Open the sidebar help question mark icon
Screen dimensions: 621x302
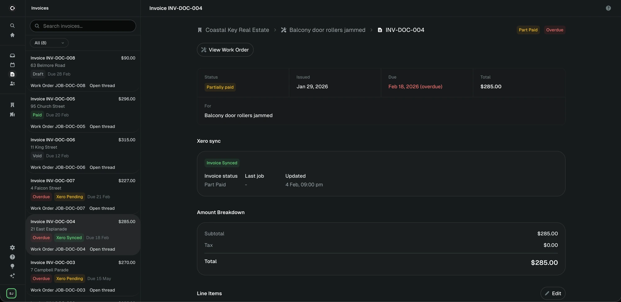tap(12, 257)
